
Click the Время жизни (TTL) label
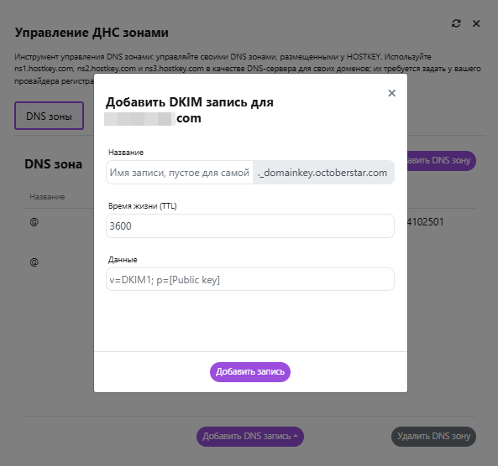pyautogui.click(x=142, y=206)
